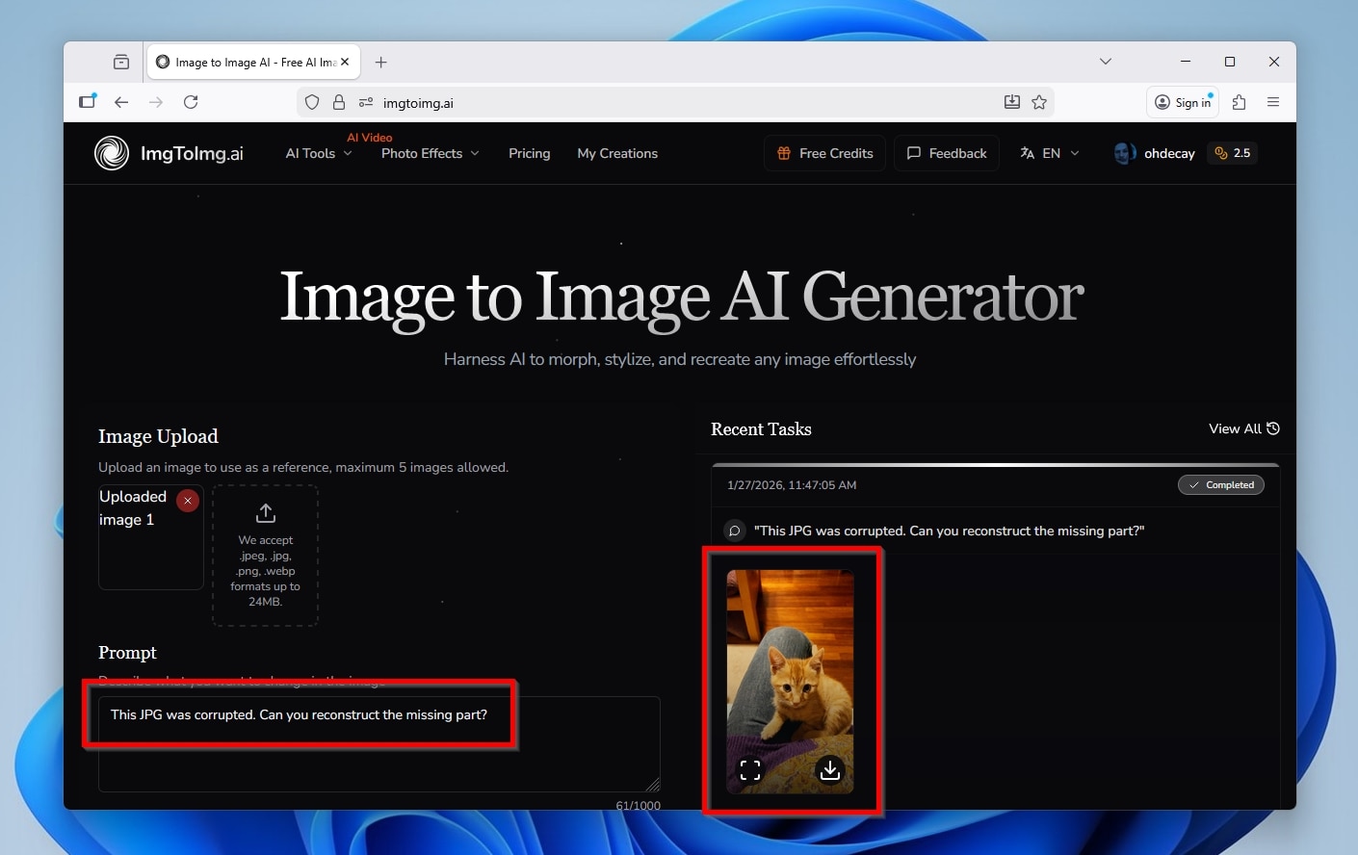Go to the Pricing page

pos(529,154)
